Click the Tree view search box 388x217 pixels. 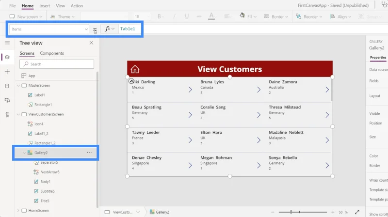[x=57, y=64]
